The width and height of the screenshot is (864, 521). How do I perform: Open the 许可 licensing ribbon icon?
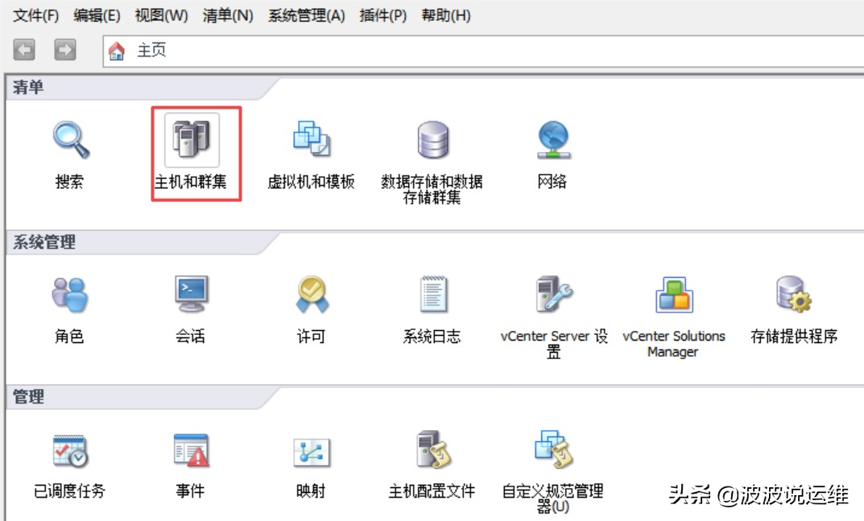click(312, 294)
